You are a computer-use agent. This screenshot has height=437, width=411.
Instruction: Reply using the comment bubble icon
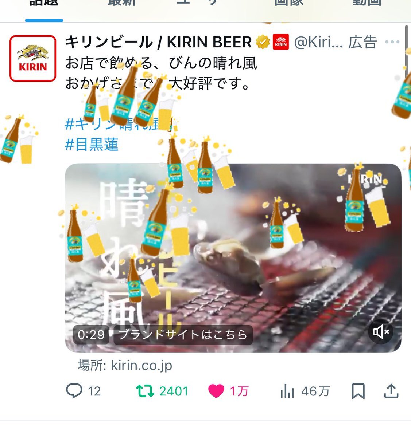(x=74, y=391)
